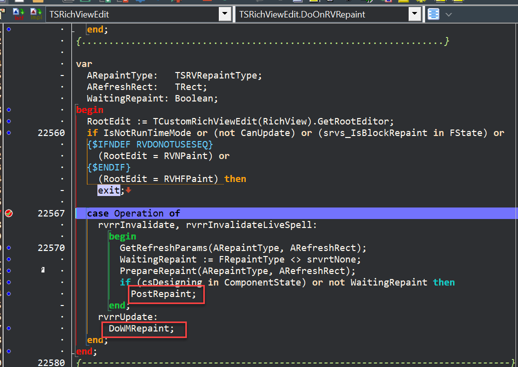Click the ComponentState identifier
Viewport: 518px width, 367px height.
pos(262,282)
